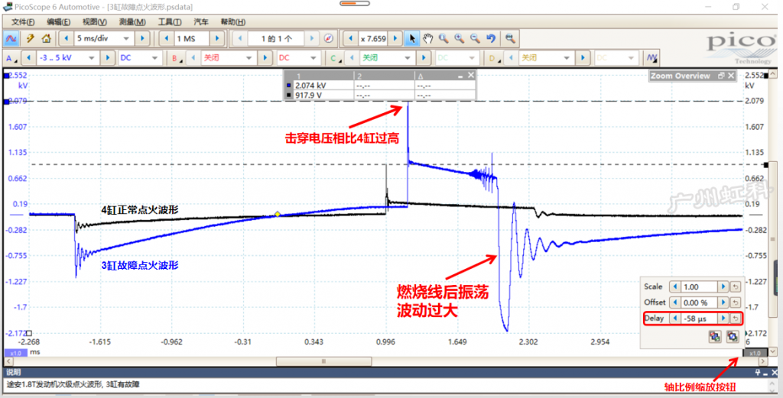Open Channel A DC coupling dropdown

click(x=154, y=58)
